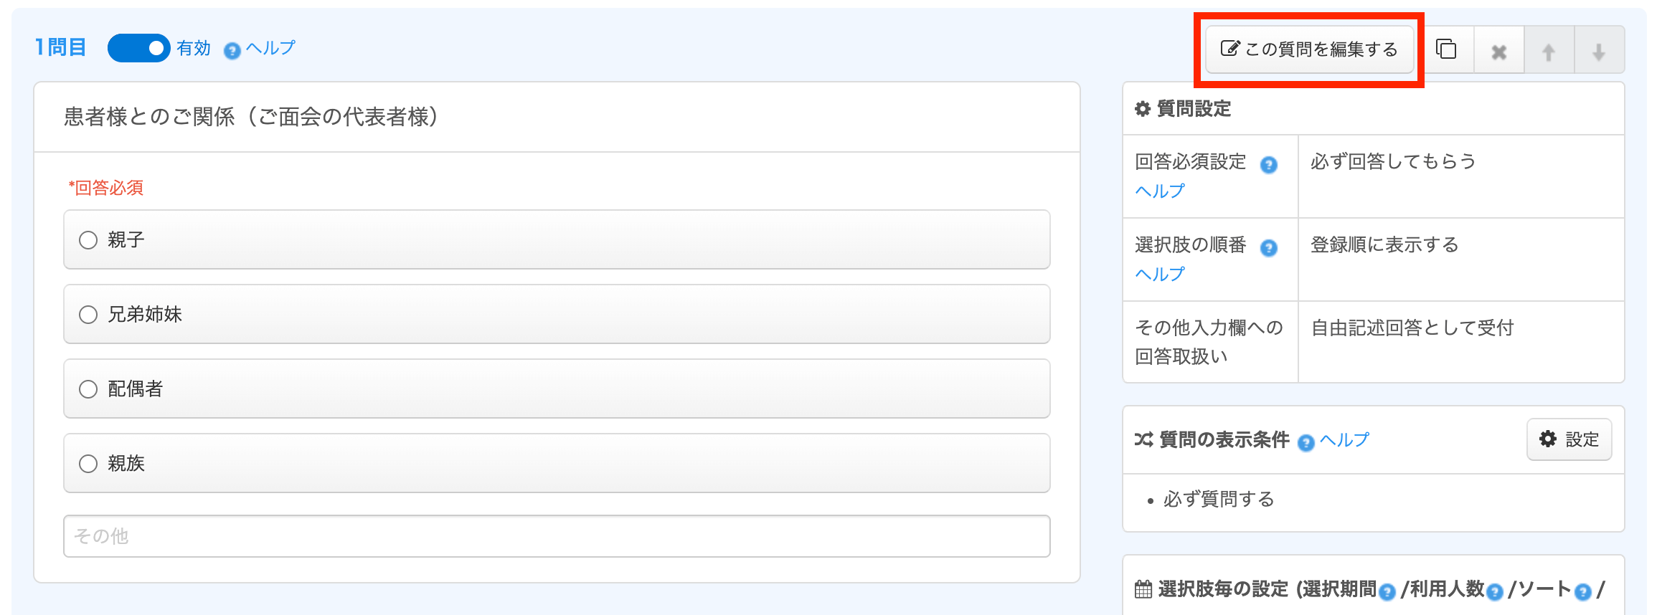Delete question with the X icon
Image resolution: width=1657 pixels, height=615 pixels.
pyautogui.click(x=1498, y=52)
